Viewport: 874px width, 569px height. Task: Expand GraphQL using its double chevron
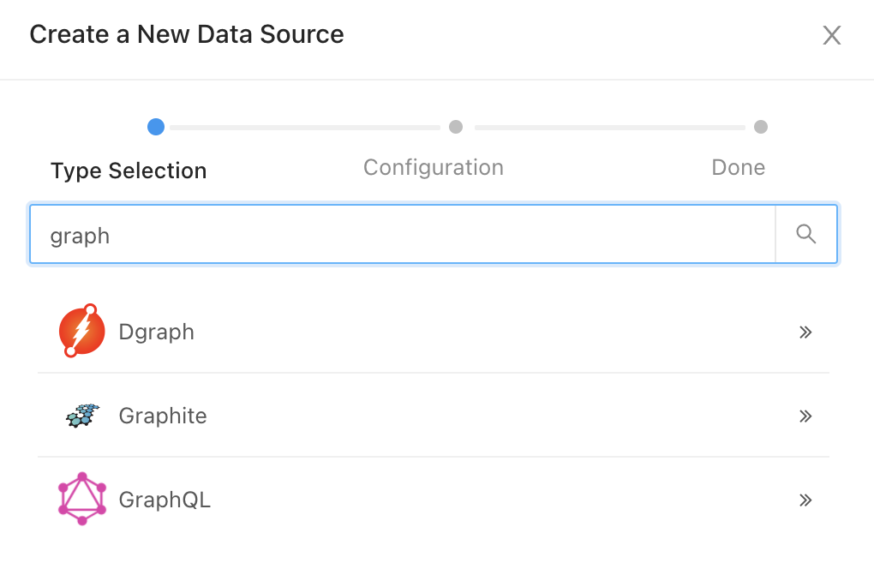click(805, 500)
